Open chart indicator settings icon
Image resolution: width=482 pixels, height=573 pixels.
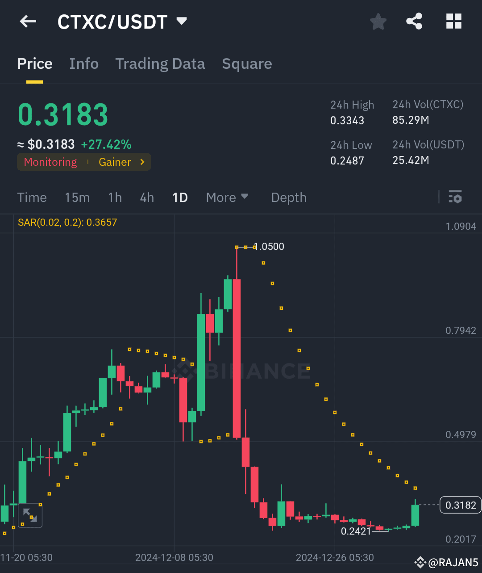click(x=455, y=197)
